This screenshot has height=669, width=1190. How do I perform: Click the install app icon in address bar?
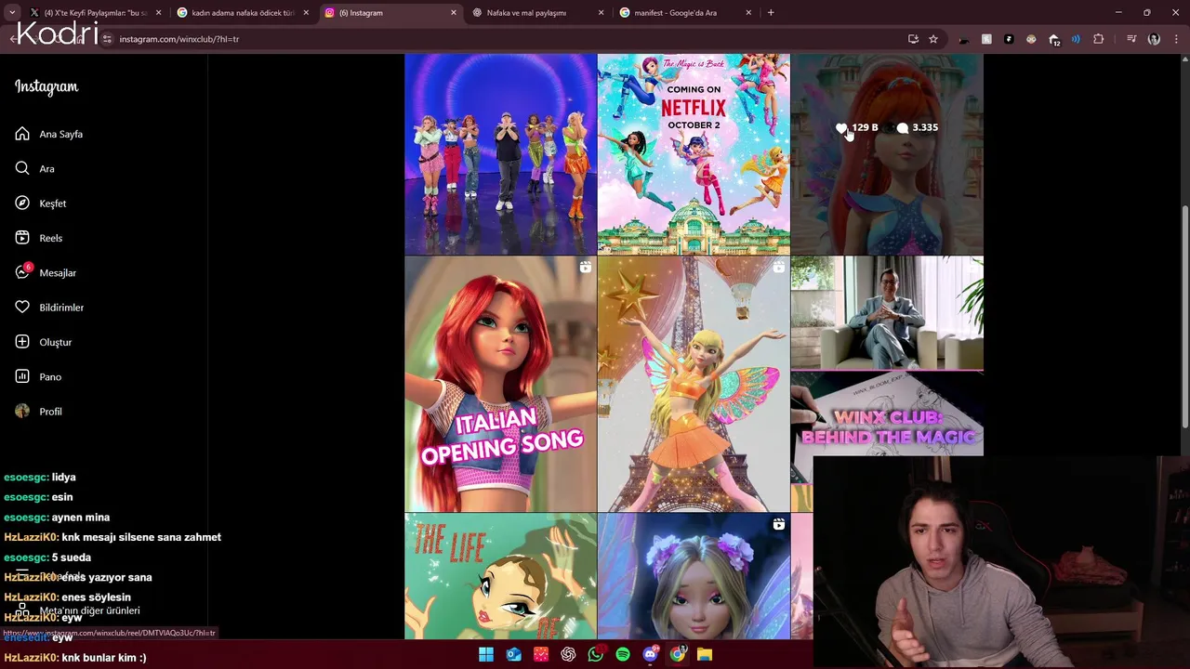pyautogui.click(x=913, y=39)
